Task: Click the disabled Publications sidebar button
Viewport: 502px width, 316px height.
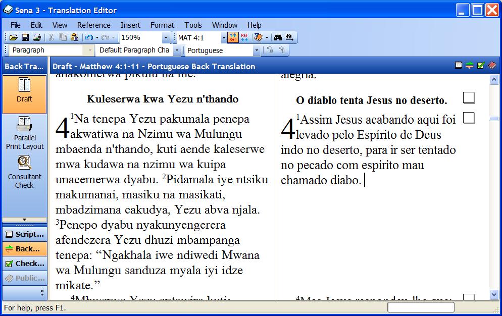Action: pyautogui.click(x=25, y=278)
